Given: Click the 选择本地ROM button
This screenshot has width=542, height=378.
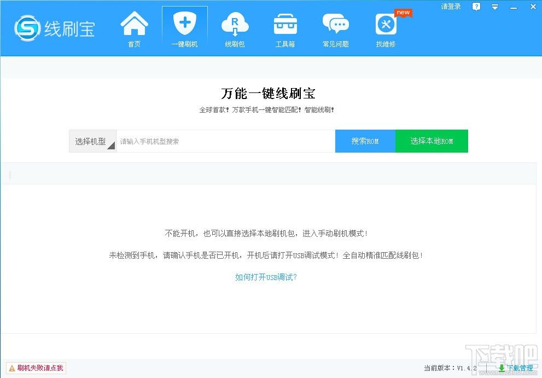Looking at the screenshot, I should (x=432, y=141).
